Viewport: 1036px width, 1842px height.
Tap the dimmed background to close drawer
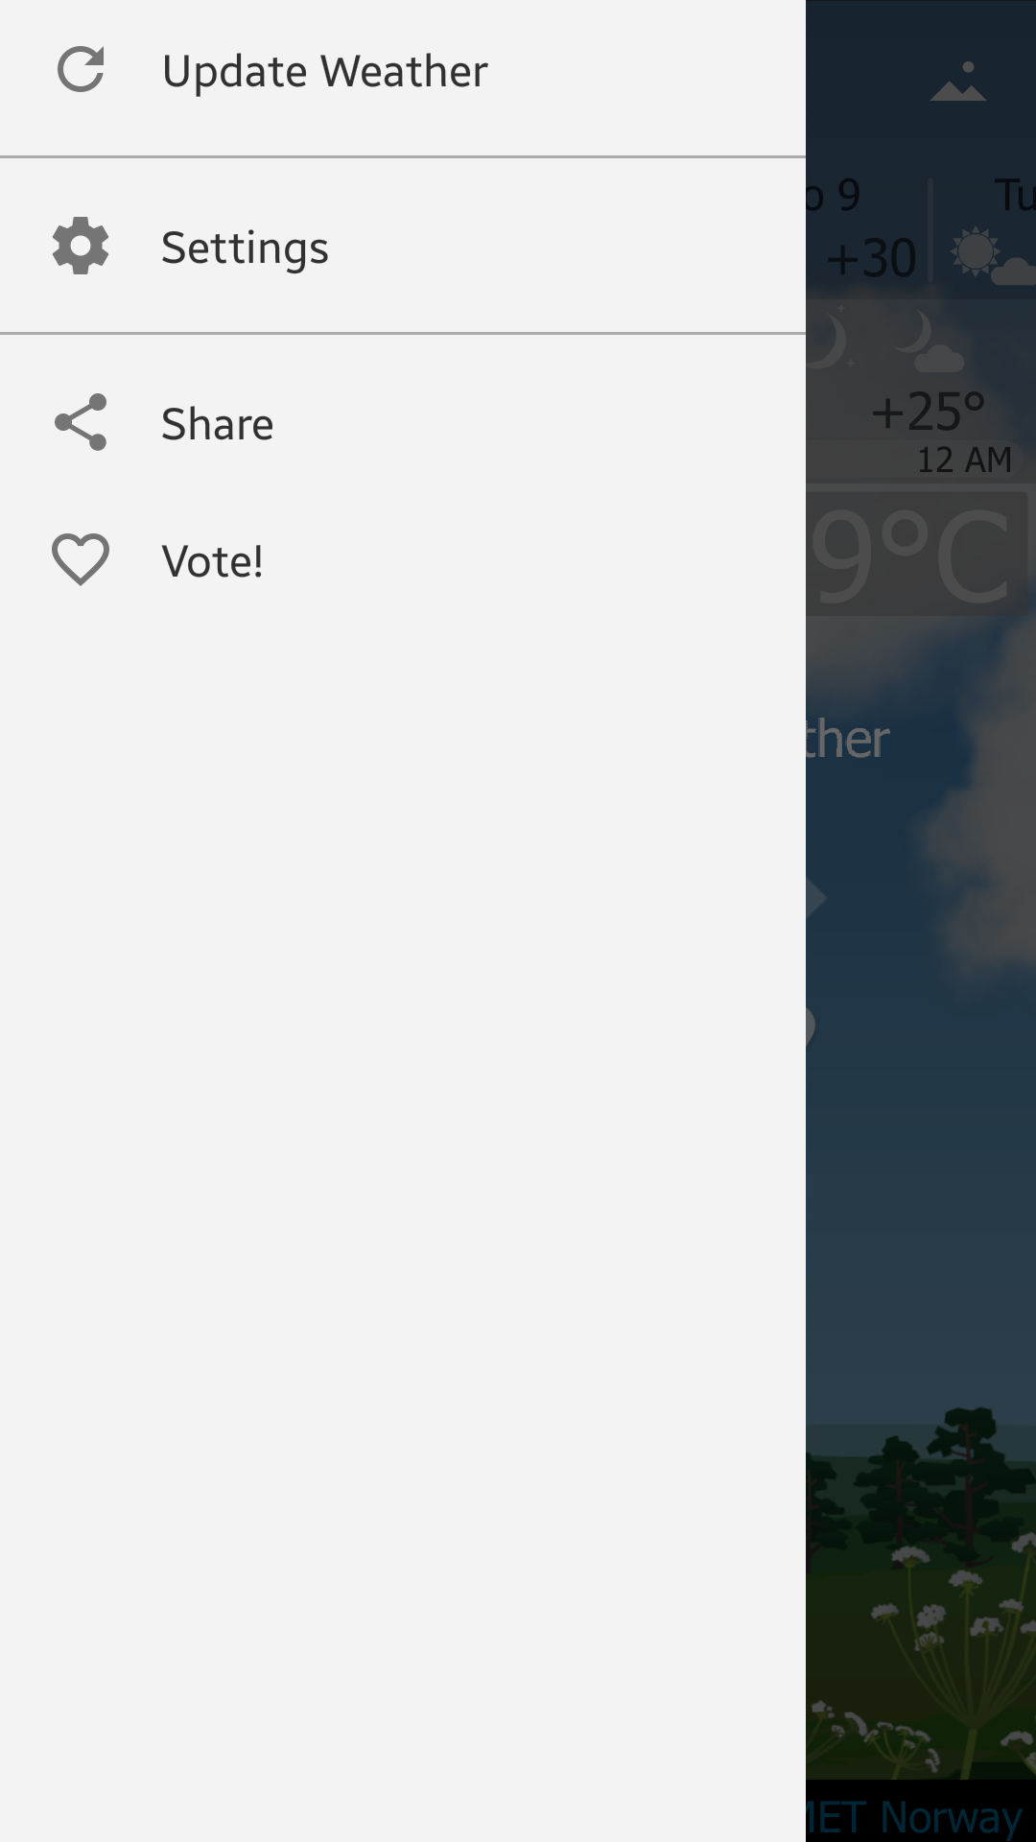click(x=921, y=1151)
